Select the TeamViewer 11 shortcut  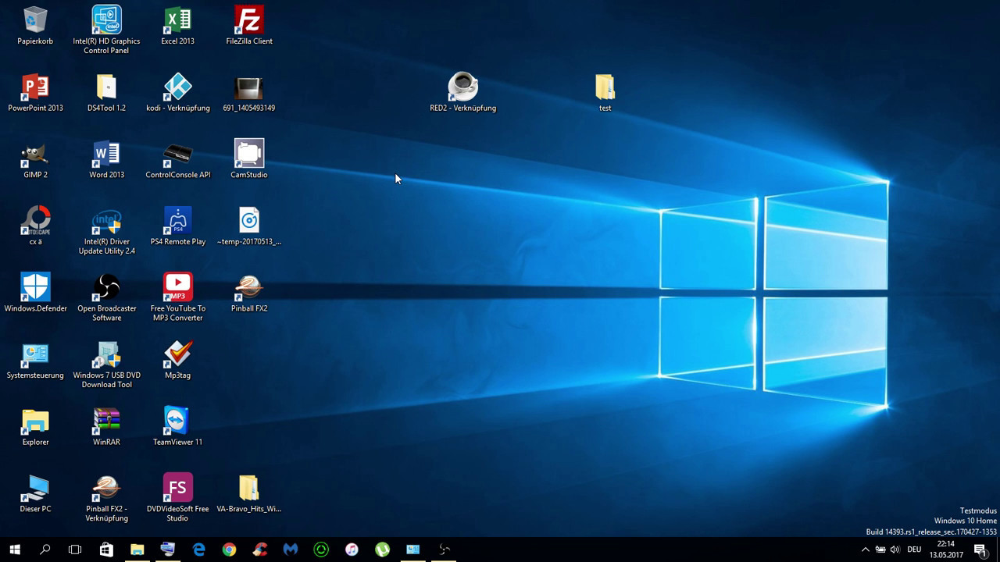pyautogui.click(x=177, y=421)
